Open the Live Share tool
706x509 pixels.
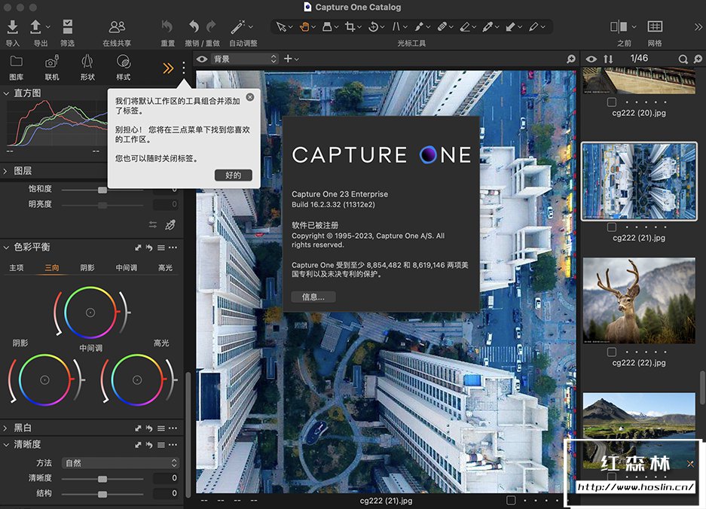pyautogui.click(x=117, y=28)
